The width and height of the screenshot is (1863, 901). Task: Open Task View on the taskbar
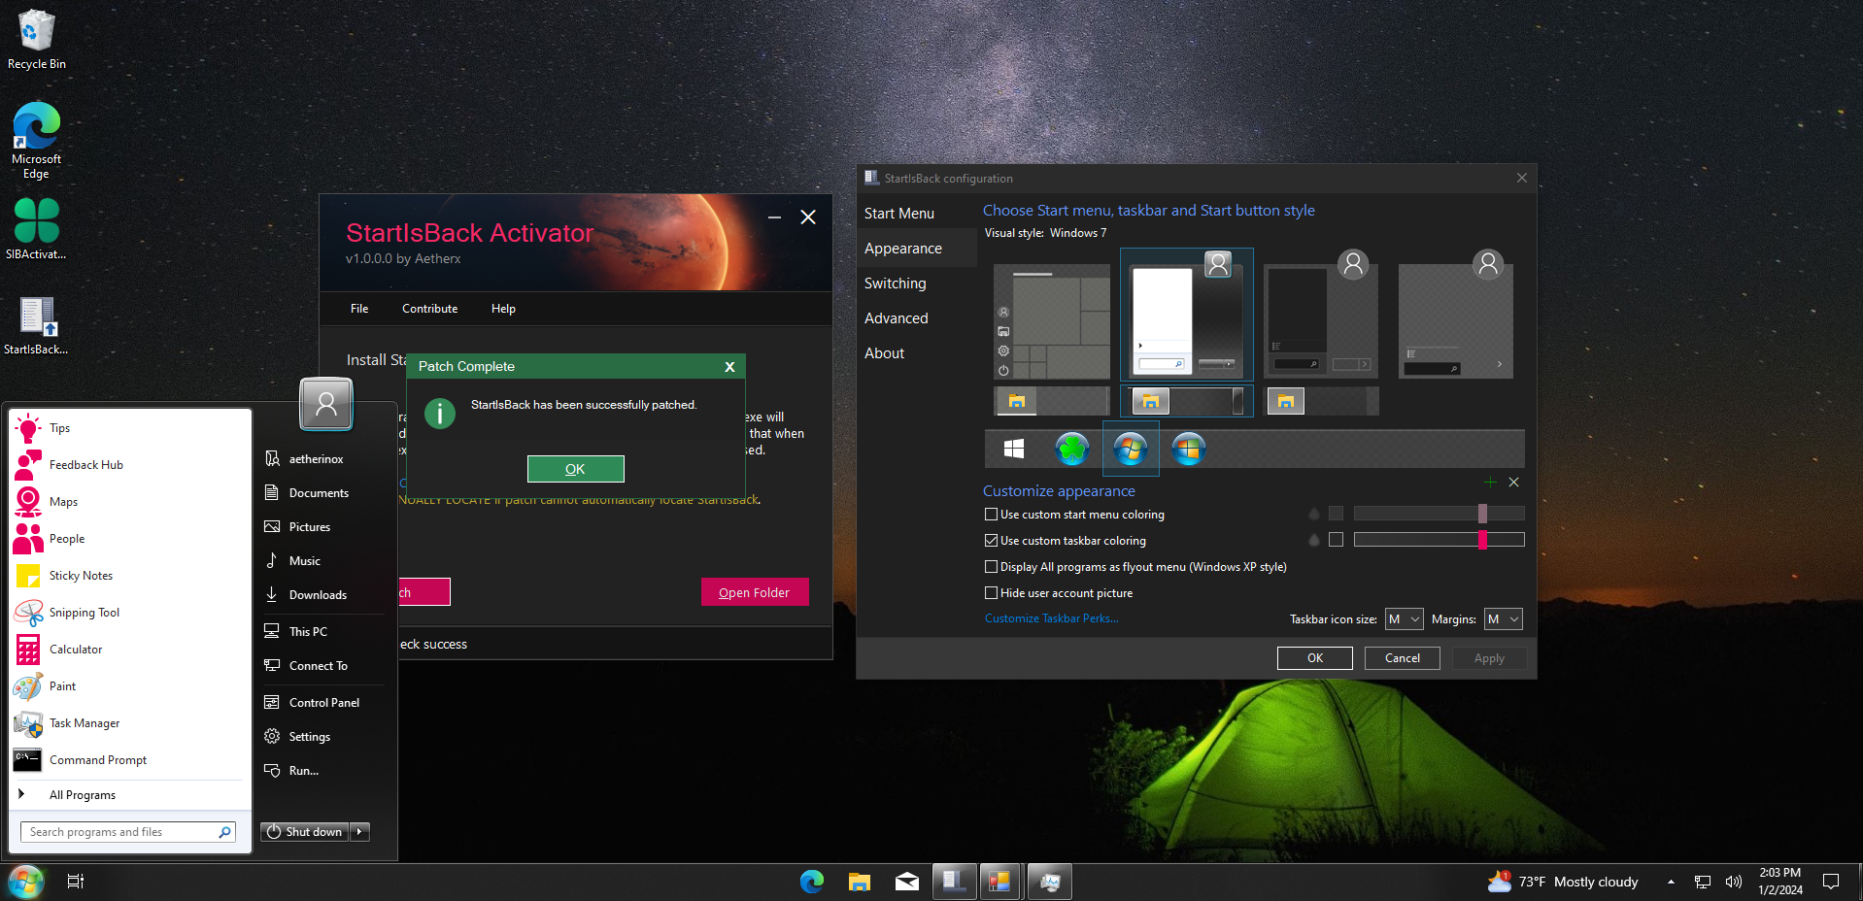(75, 882)
